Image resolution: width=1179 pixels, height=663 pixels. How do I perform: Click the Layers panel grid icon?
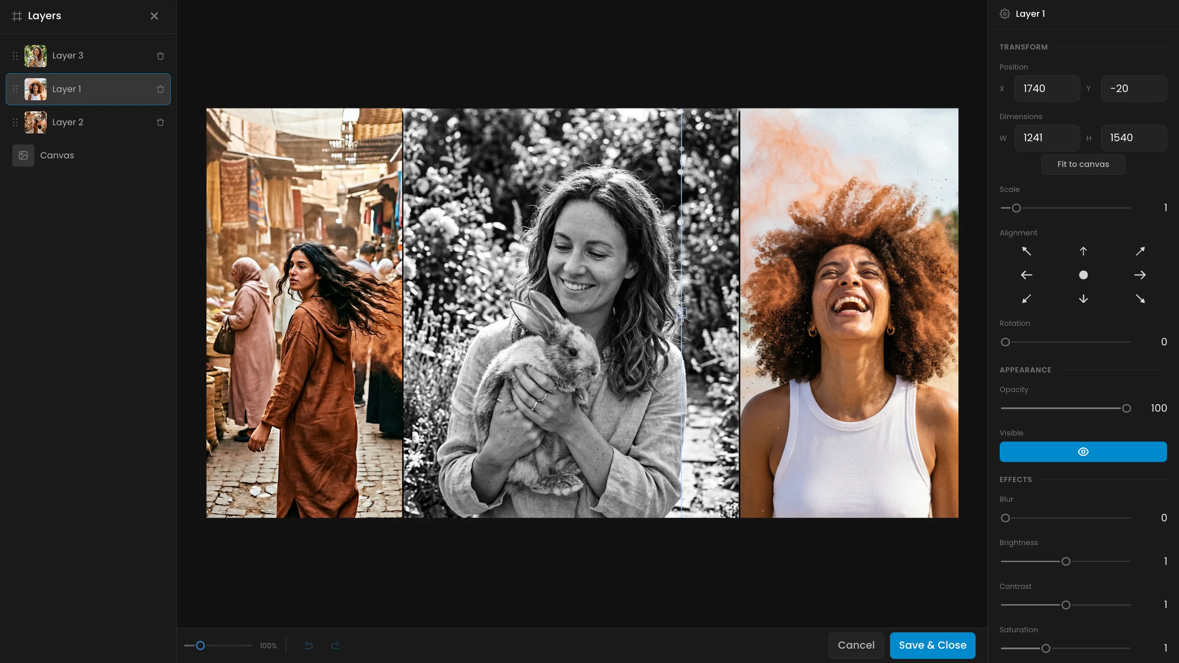coord(17,16)
